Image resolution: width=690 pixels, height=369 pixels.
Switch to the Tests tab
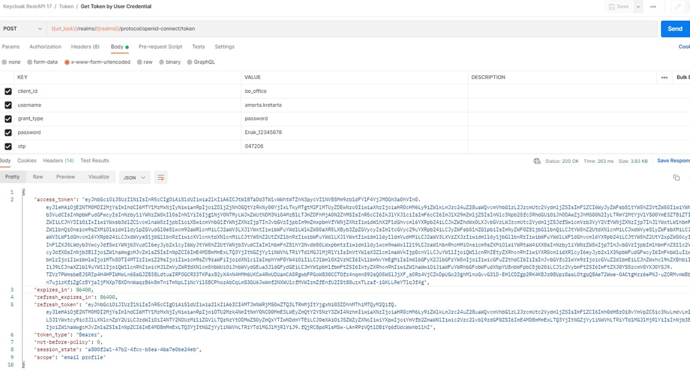(x=198, y=46)
